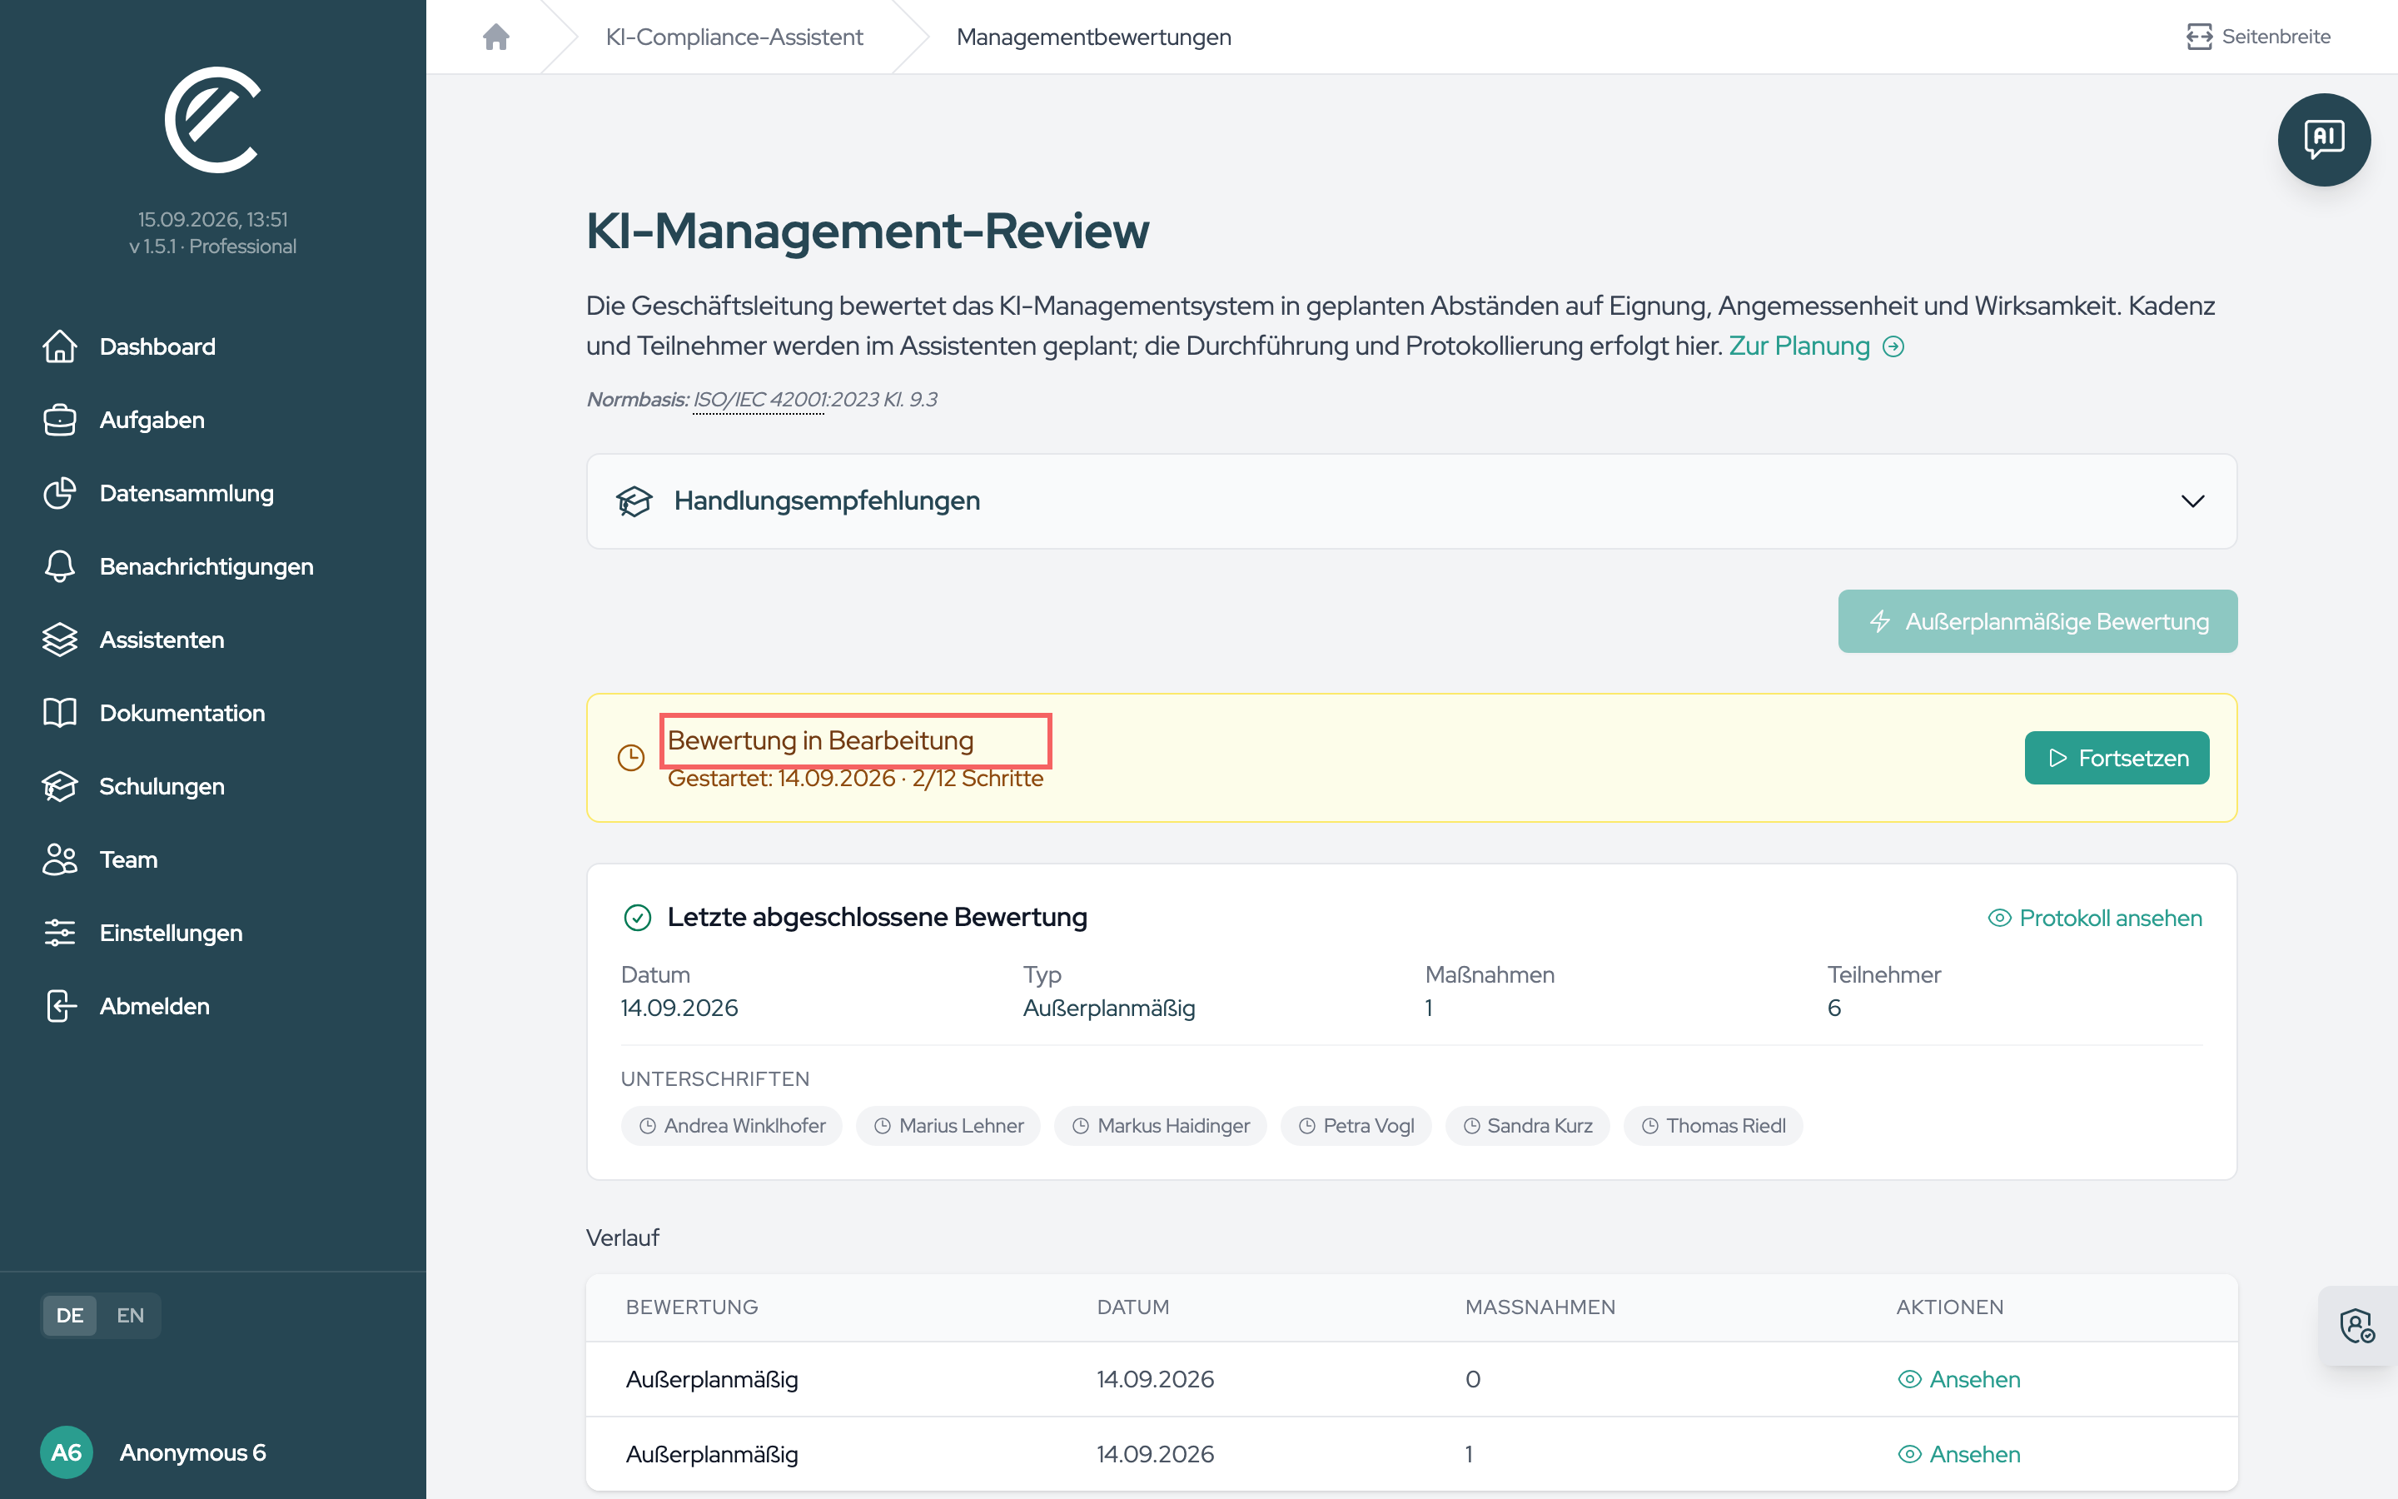Click the Team people icon
The image size is (2398, 1499).
click(x=59, y=859)
